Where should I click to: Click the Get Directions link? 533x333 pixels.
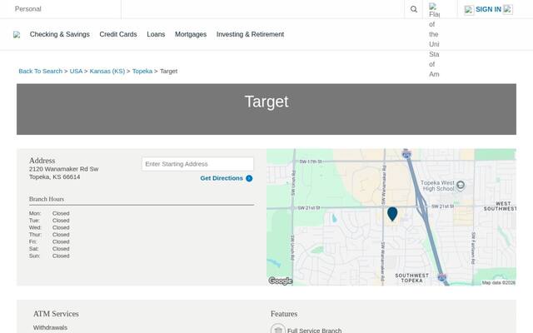point(222,178)
